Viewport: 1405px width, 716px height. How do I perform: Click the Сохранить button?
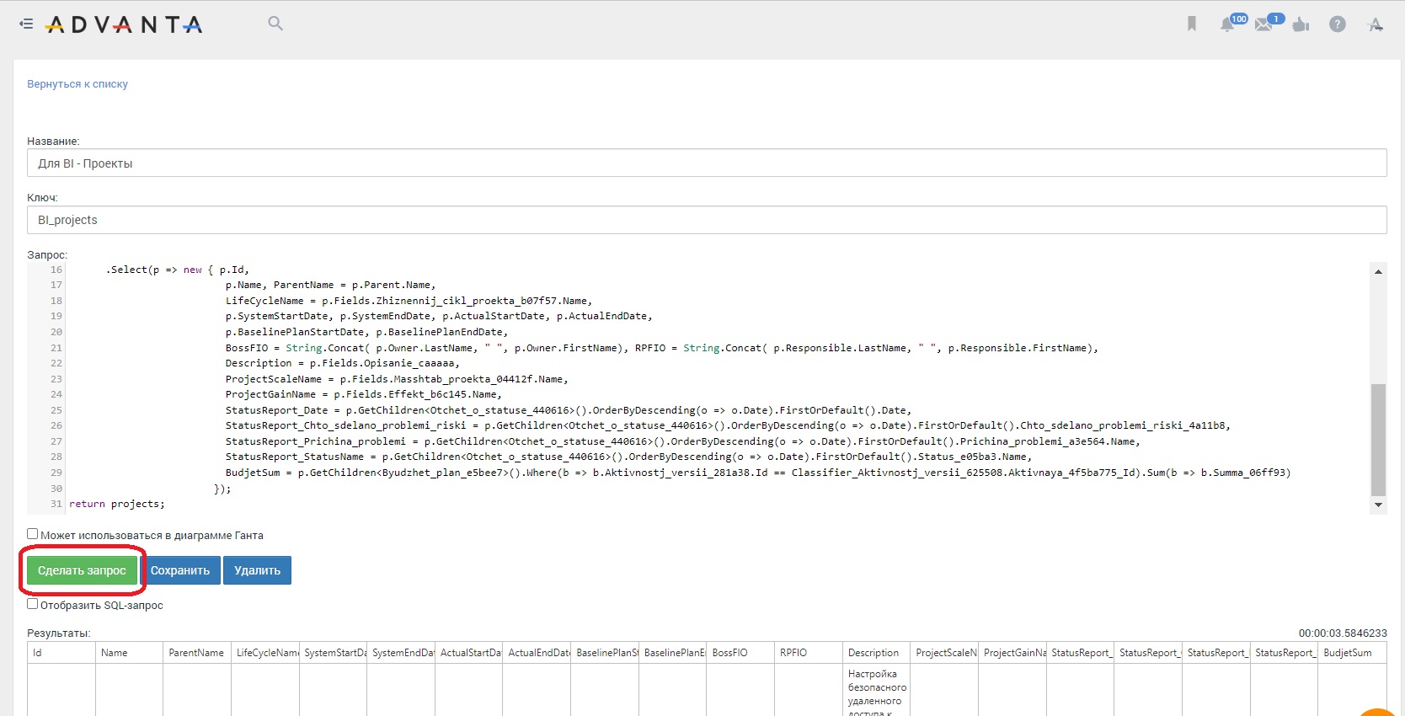coord(180,570)
